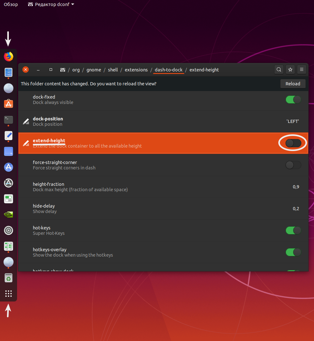Turn off the hotkeys-overlay switch

(293, 252)
